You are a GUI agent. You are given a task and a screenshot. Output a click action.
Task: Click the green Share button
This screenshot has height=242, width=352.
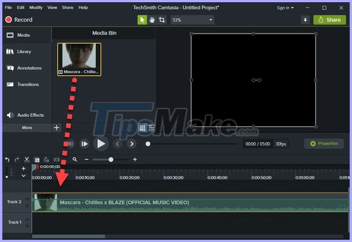tap(330, 20)
